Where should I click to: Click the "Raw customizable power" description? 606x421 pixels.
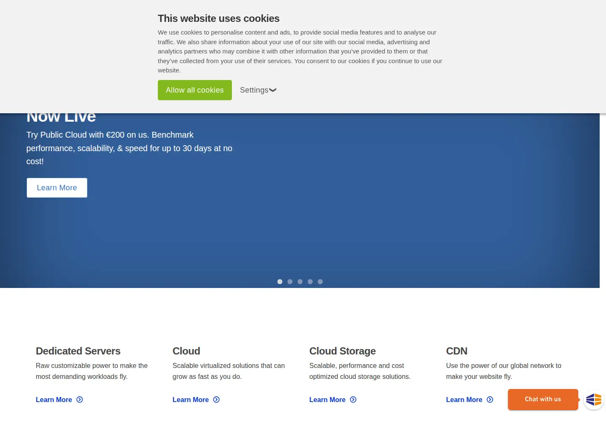point(92,371)
